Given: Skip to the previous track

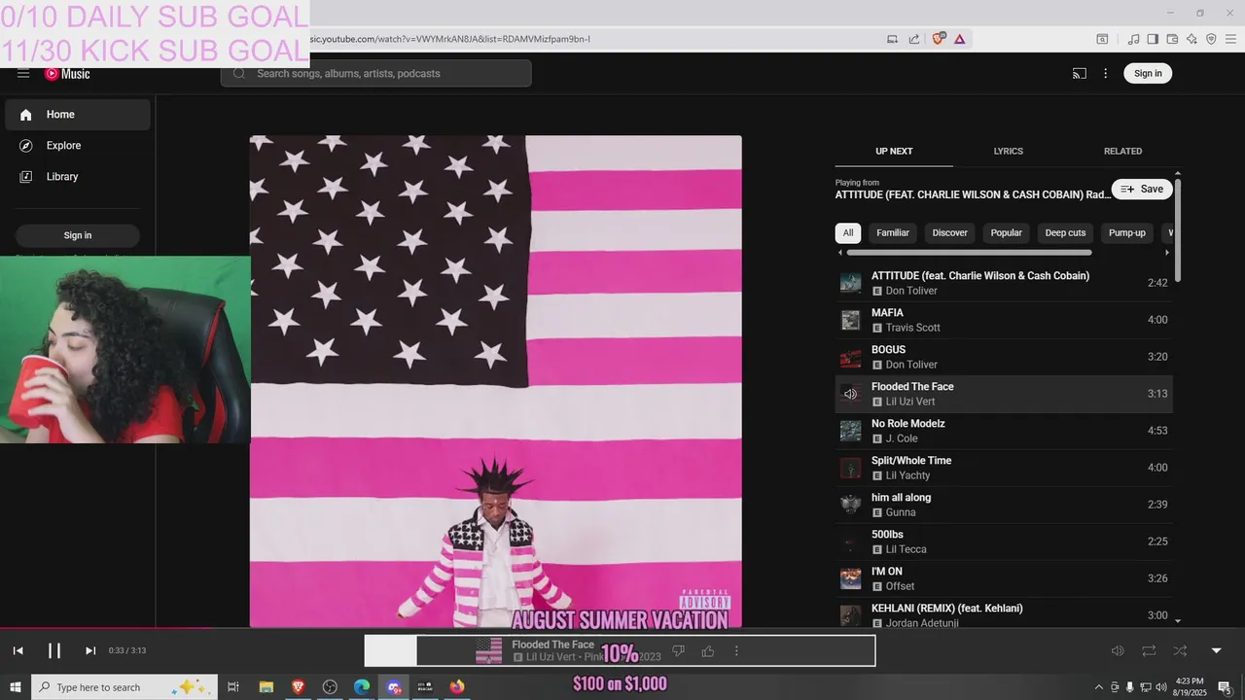Looking at the screenshot, I should coord(18,650).
